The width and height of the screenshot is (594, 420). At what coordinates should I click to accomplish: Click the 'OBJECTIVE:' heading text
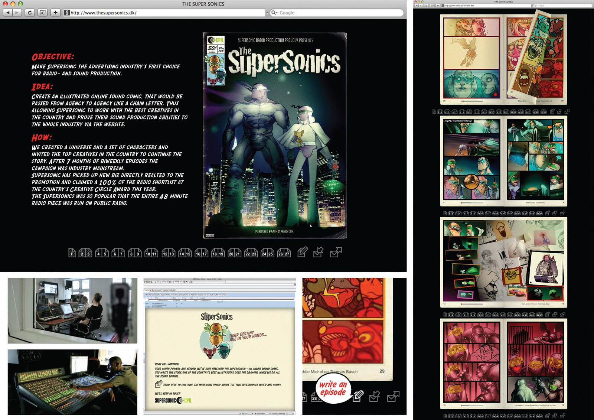point(53,57)
